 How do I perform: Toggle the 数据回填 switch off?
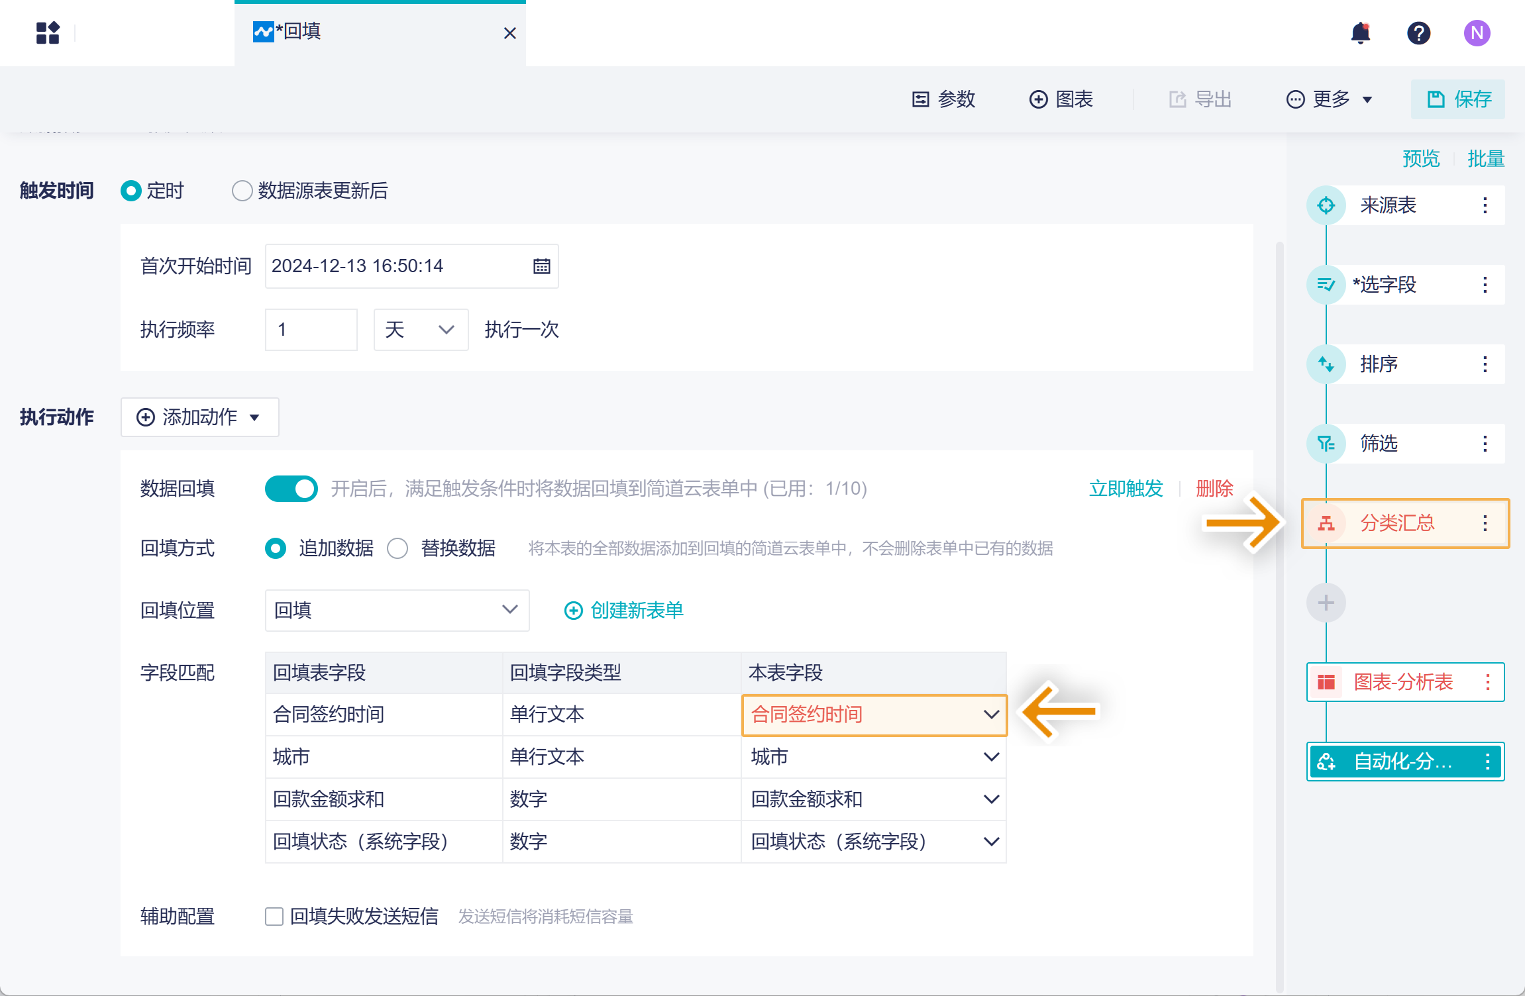[x=291, y=489]
